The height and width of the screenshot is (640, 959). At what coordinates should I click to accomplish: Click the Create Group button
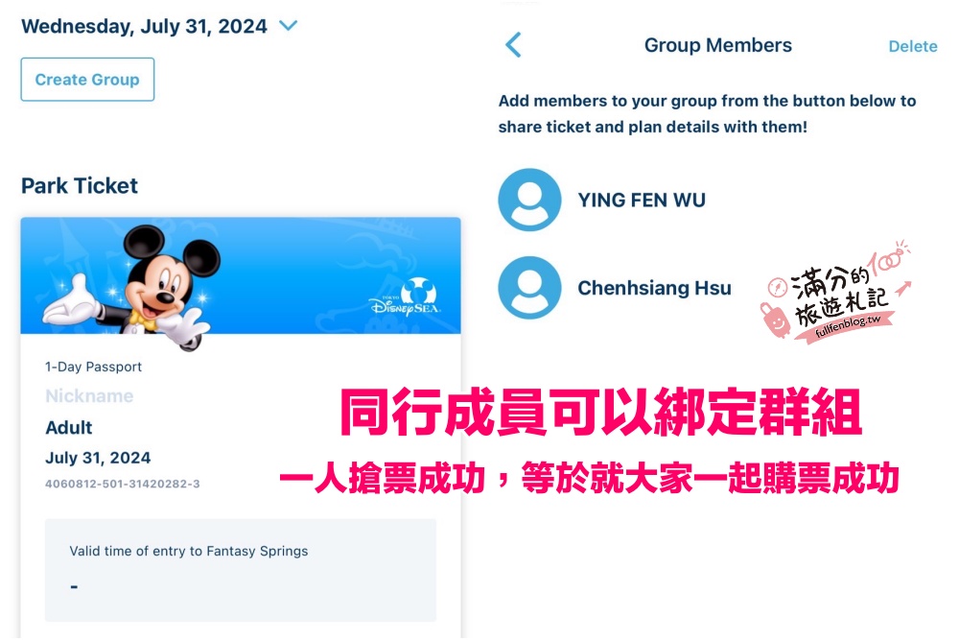[87, 80]
